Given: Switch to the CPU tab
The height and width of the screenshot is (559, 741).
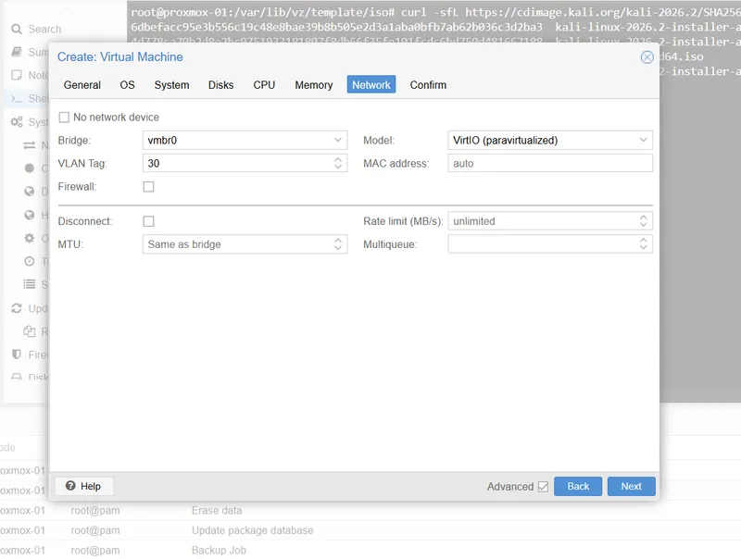Looking at the screenshot, I should (264, 85).
